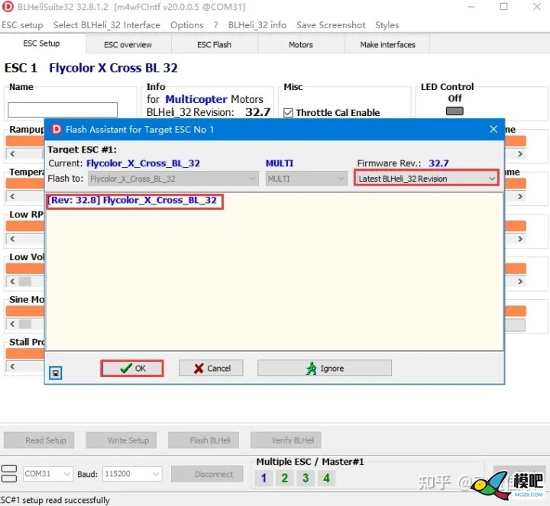Click the port list icon beside COM31
This screenshot has height=506, width=550.
pyautogui.click(x=9, y=474)
